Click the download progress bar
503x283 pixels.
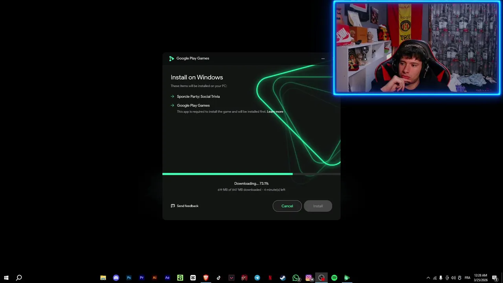tap(251, 174)
